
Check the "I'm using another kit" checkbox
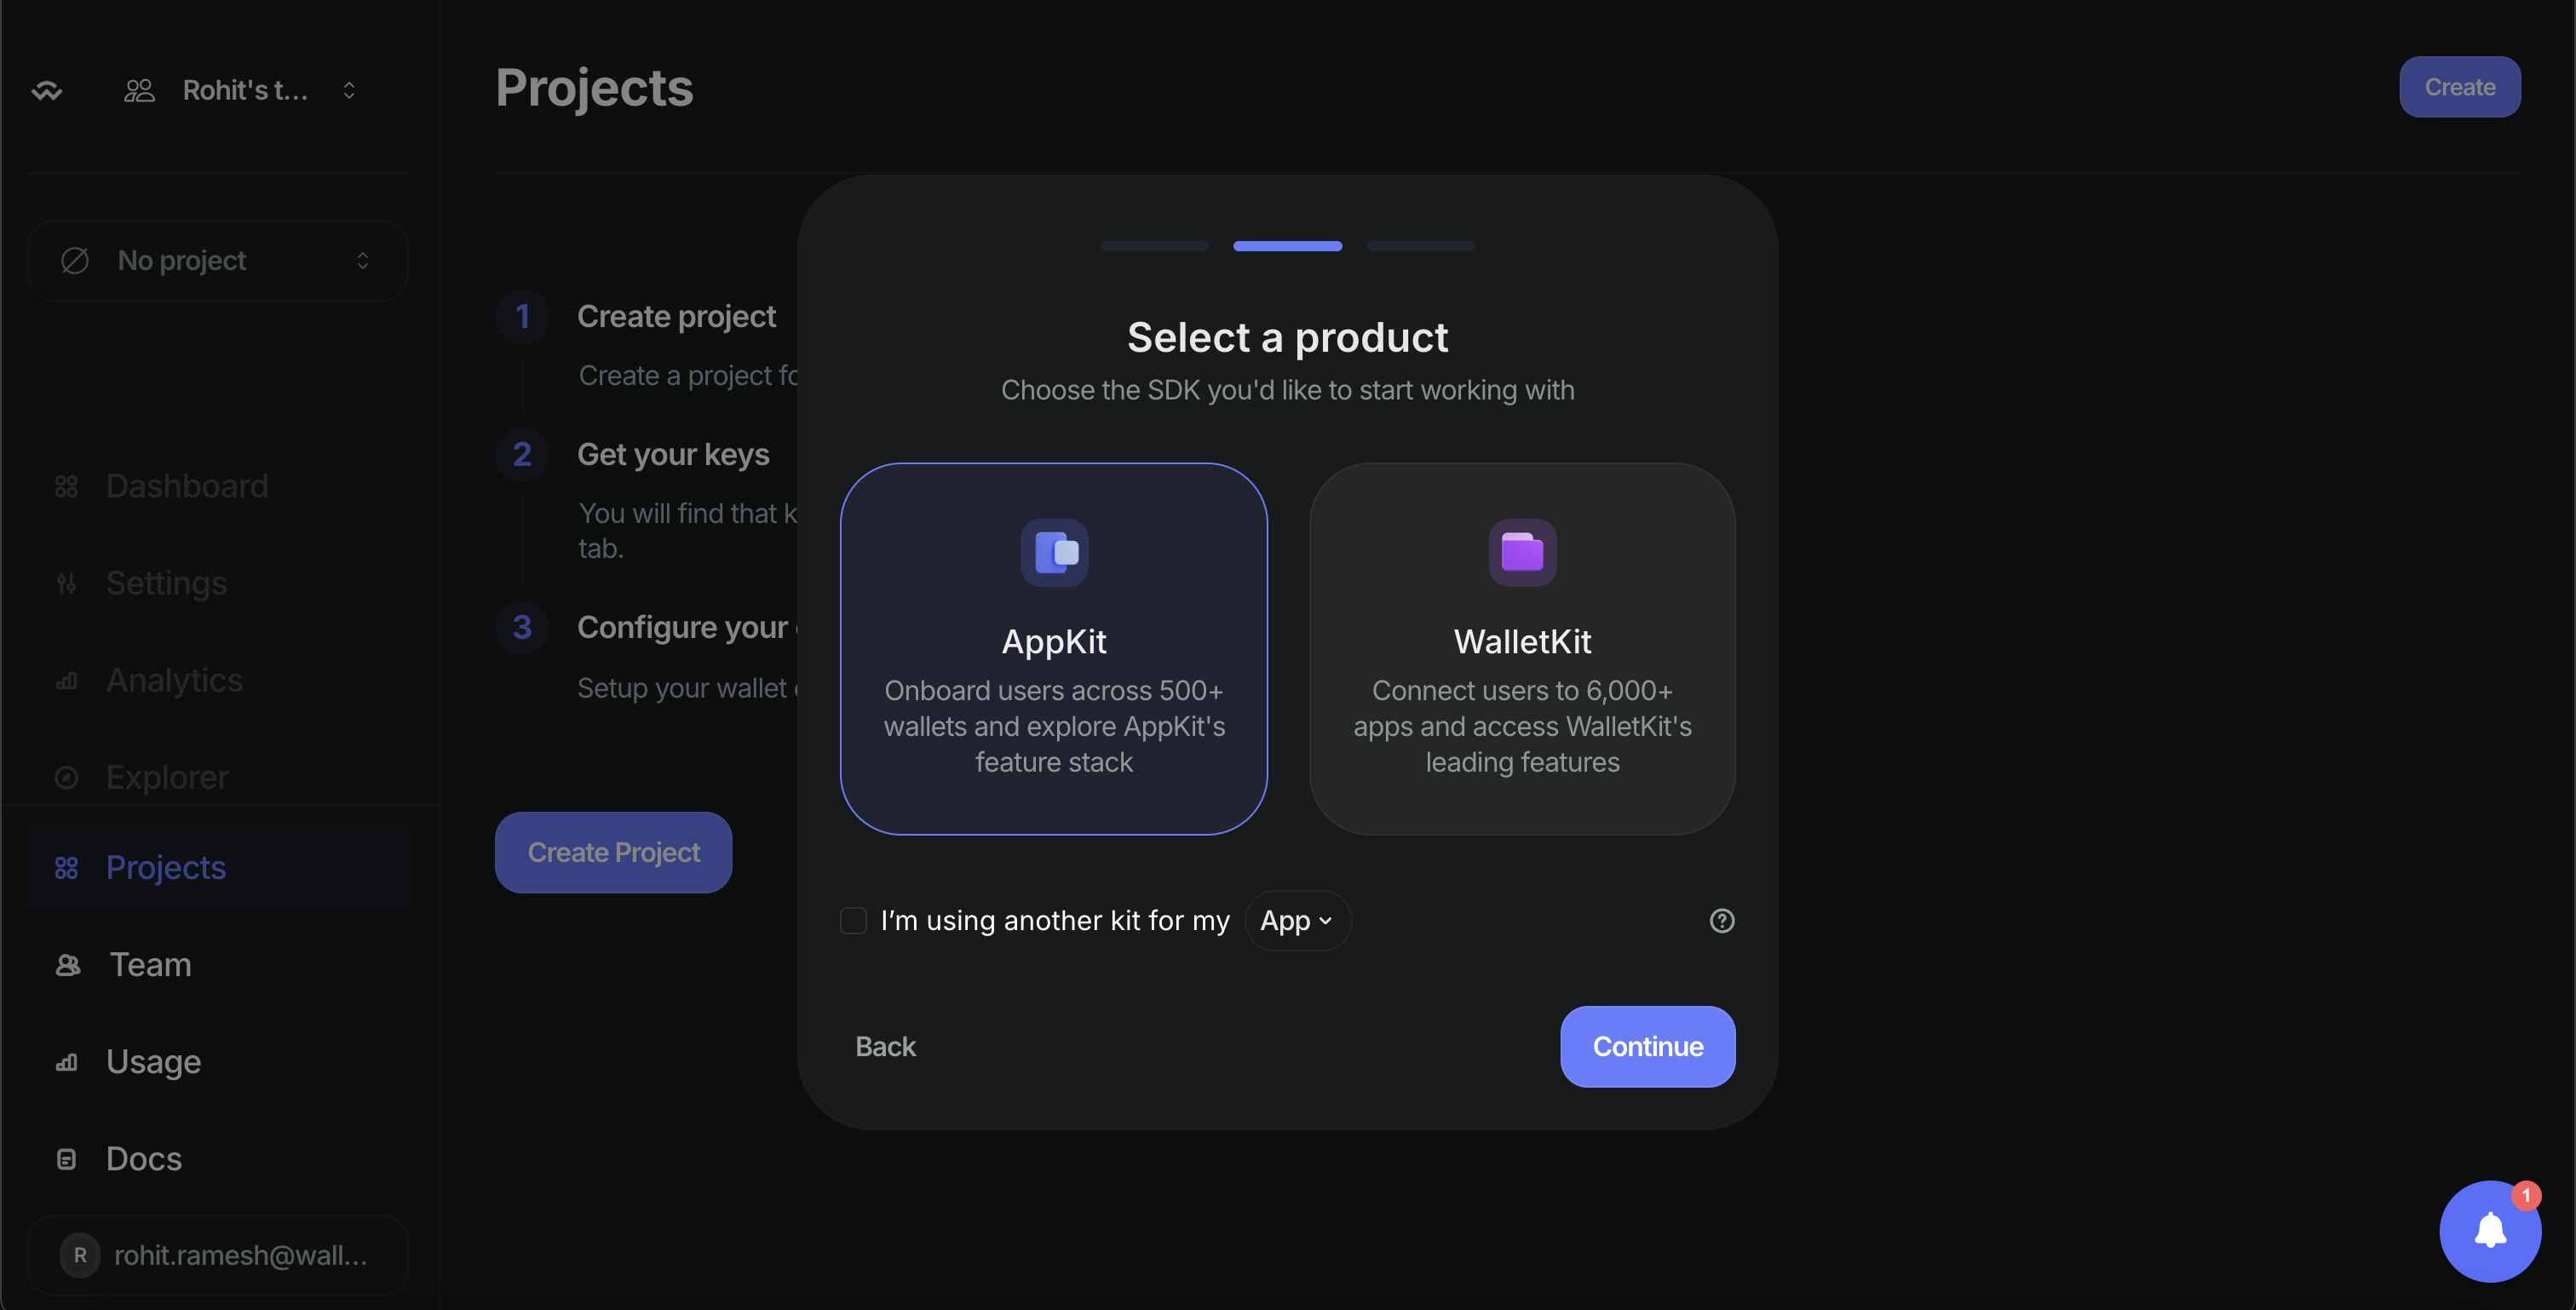click(x=853, y=920)
